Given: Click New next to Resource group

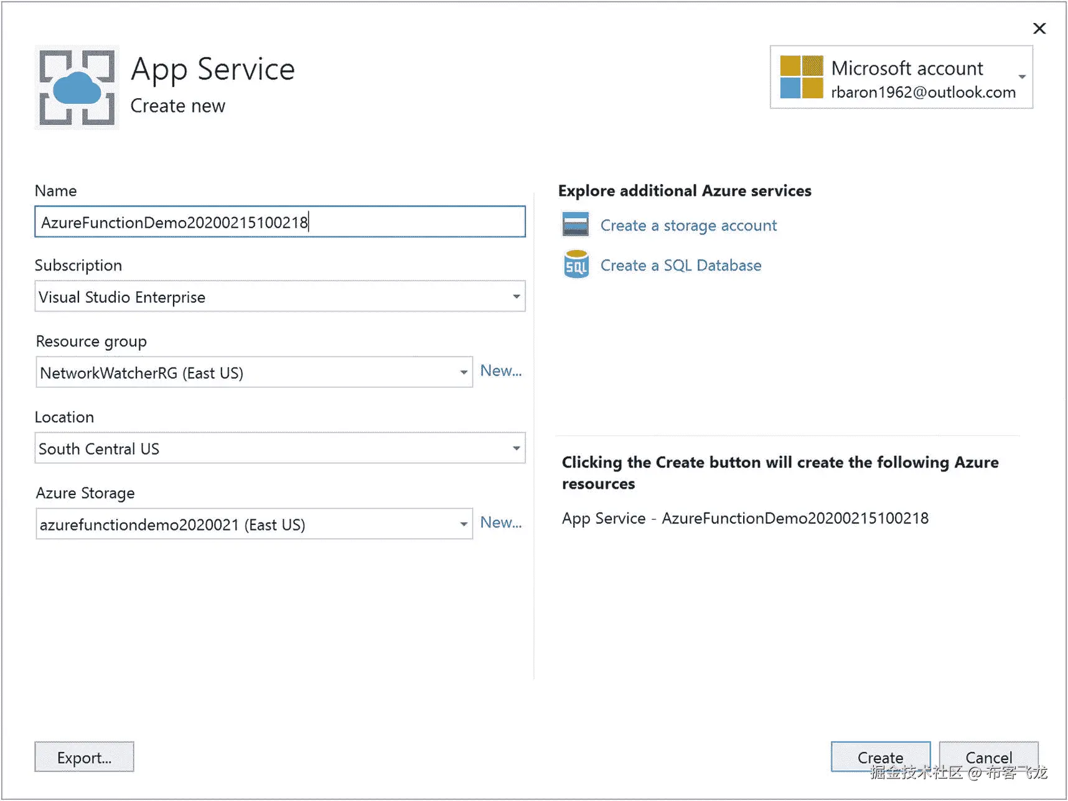Looking at the screenshot, I should [500, 371].
